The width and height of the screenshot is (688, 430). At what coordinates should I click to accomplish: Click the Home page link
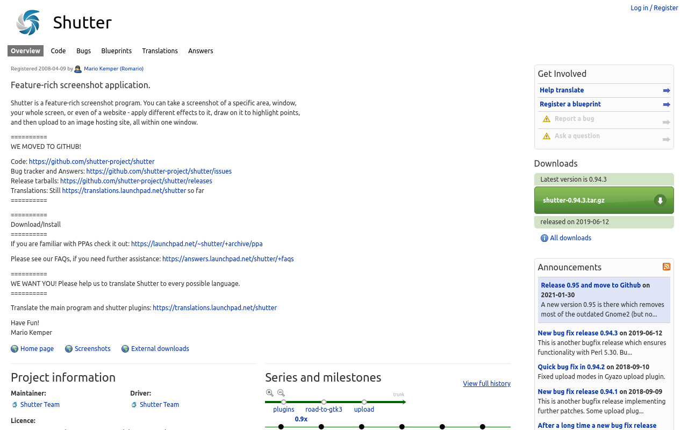point(37,349)
